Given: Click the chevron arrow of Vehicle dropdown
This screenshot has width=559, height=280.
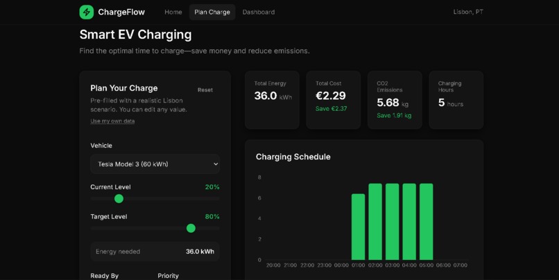Looking at the screenshot, I should pyautogui.click(x=216, y=164).
